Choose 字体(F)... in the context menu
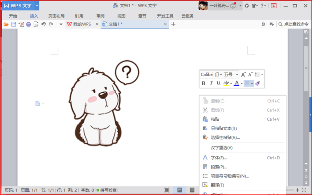 pyautogui.click(x=243, y=158)
